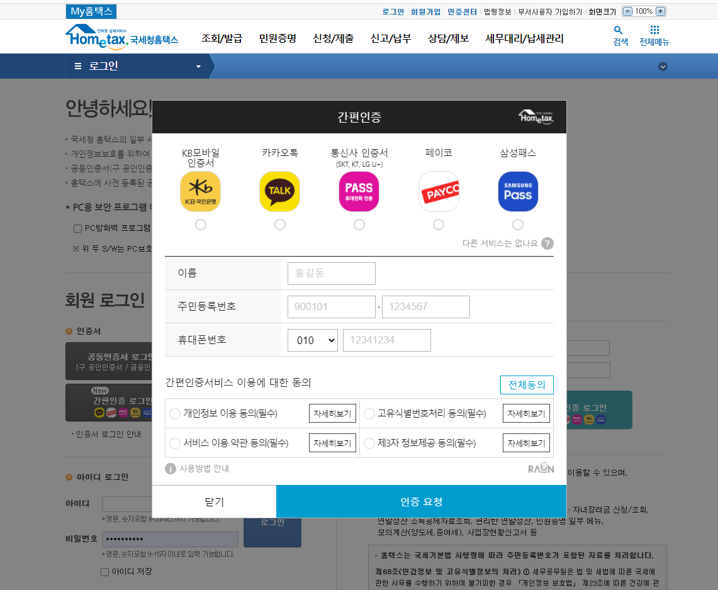Agree to 고유식별번호처리 동의(필수)
Screen dimensions: 718x590
coord(369,414)
